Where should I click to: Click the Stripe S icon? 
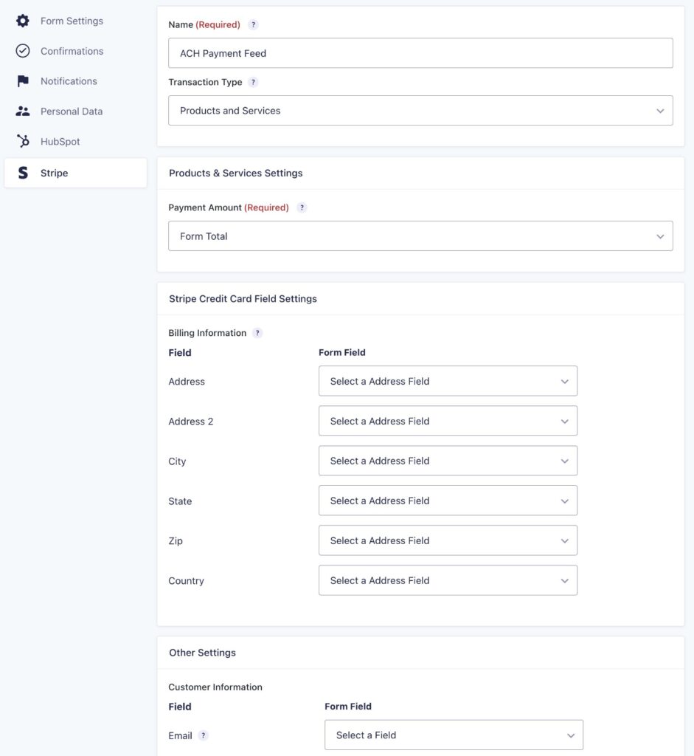[22, 172]
